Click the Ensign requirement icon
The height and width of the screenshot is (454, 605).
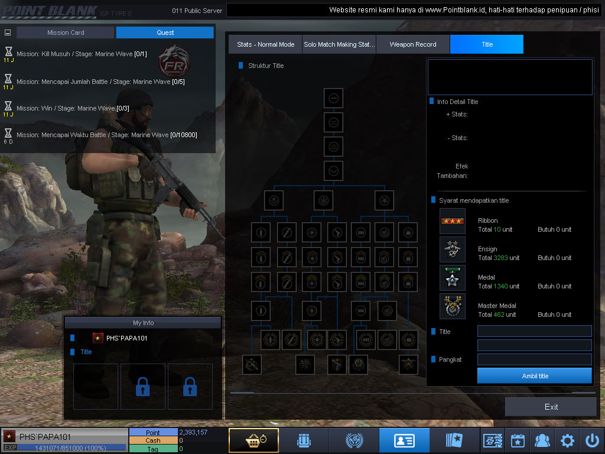click(452, 249)
